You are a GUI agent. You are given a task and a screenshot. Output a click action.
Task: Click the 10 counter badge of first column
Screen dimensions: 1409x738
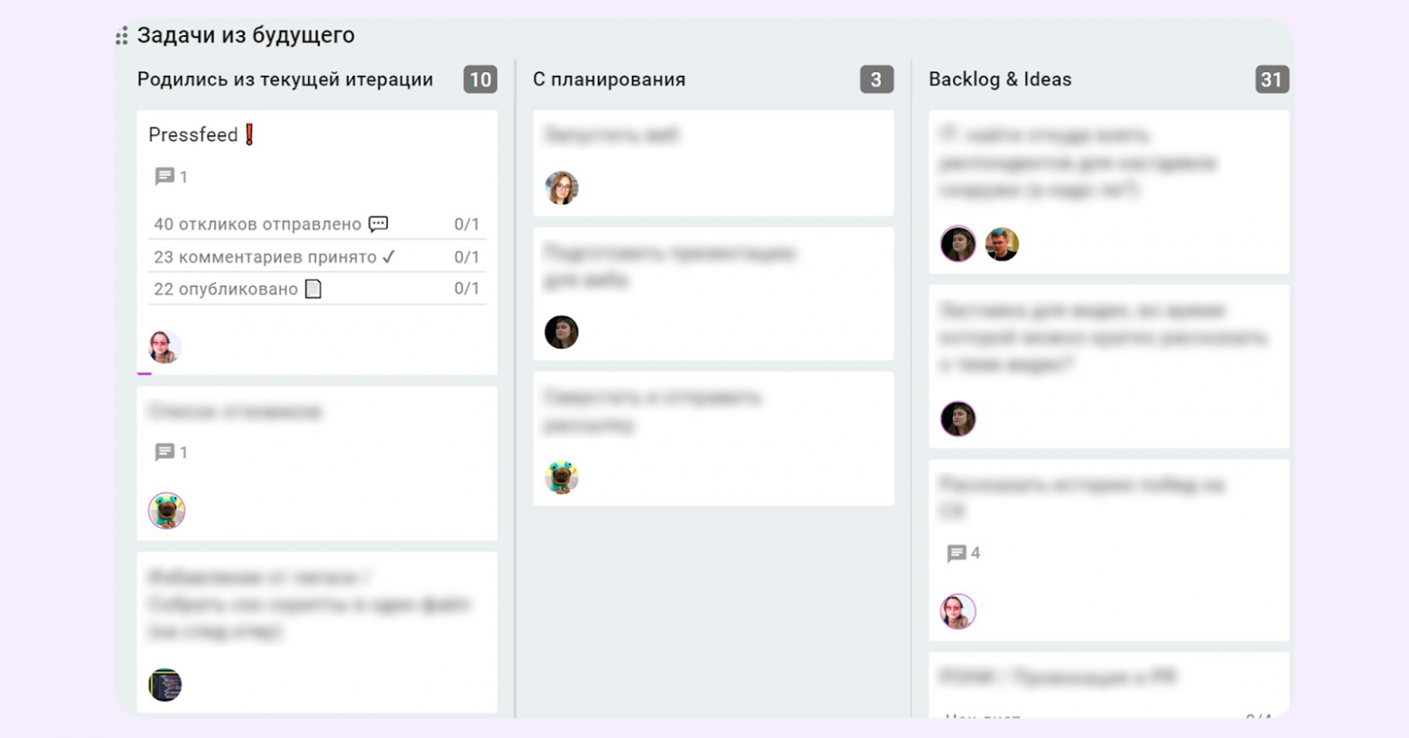(x=481, y=79)
